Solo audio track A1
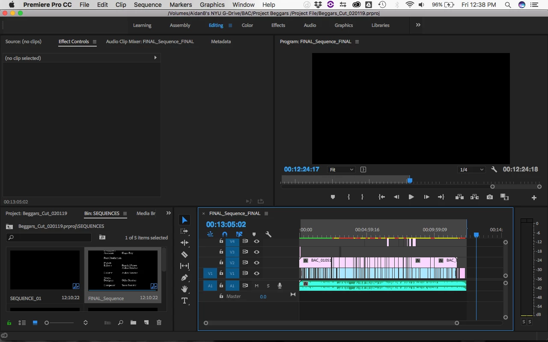 [268, 286]
